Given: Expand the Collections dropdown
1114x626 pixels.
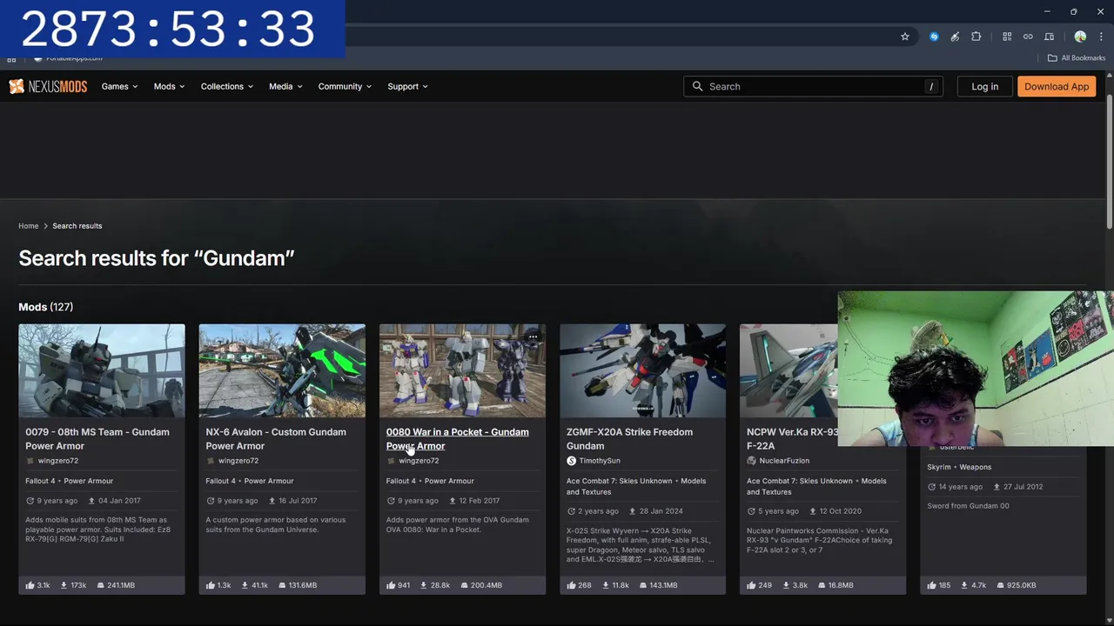Looking at the screenshot, I should [226, 86].
